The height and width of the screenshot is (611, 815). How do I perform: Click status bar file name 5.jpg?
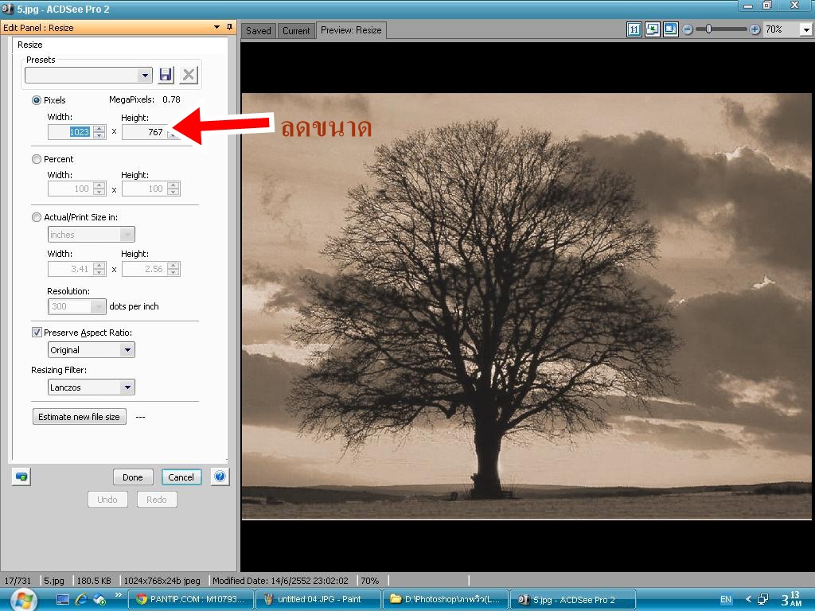tap(54, 580)
